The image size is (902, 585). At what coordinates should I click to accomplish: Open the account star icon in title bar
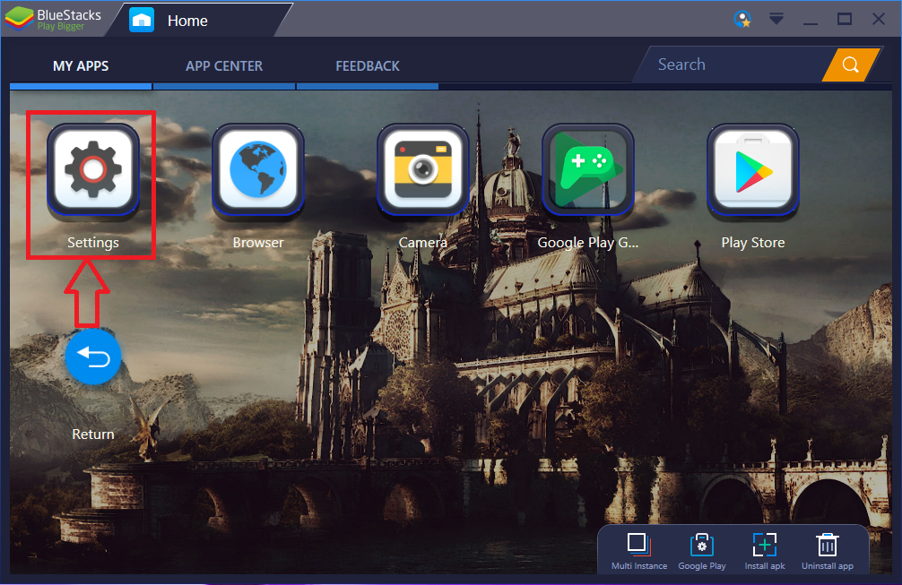point(742,20)
